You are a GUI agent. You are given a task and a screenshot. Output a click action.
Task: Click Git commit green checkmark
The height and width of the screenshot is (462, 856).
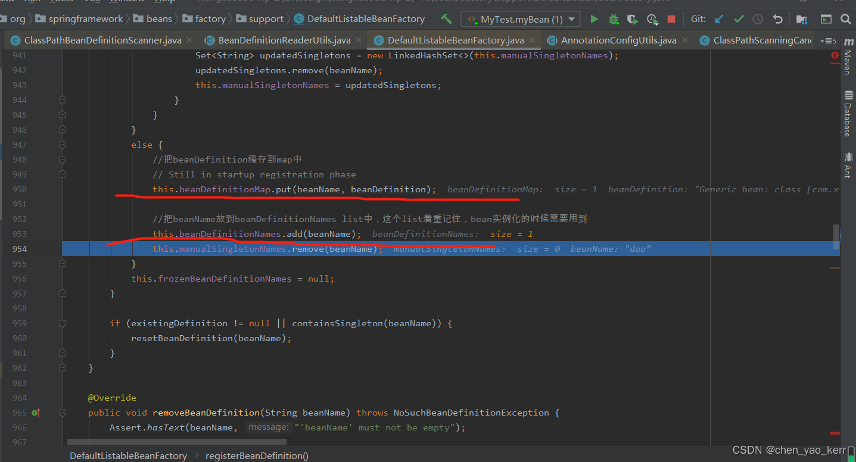coord(739,19)
